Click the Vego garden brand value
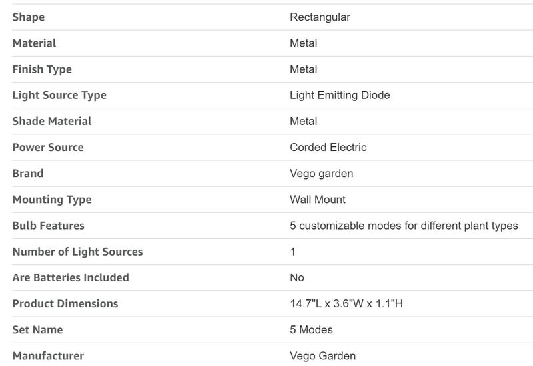533x366 pixels. [x=321, y=173]
